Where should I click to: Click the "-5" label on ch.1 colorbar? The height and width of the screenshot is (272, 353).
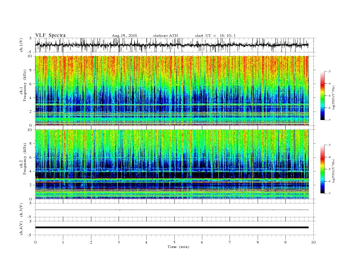(328, 96)
